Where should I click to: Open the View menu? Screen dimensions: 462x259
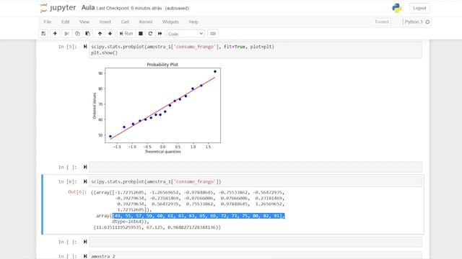click(x=84, y=22)
